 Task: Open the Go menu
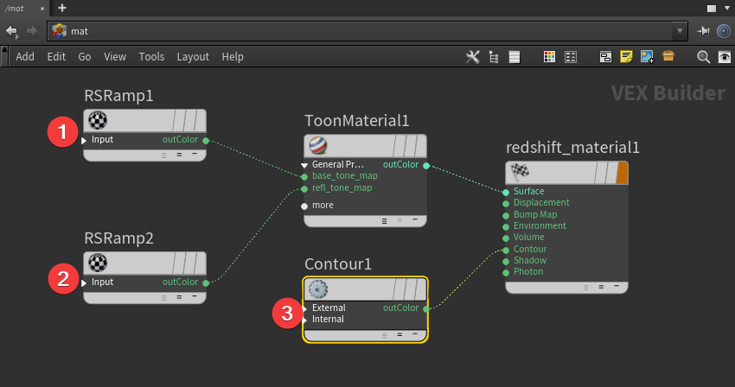click(85, 57)
